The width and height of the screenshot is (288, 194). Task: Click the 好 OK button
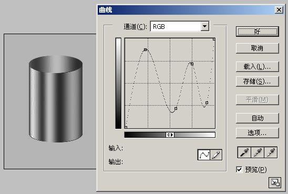click(x=258, y=32)
